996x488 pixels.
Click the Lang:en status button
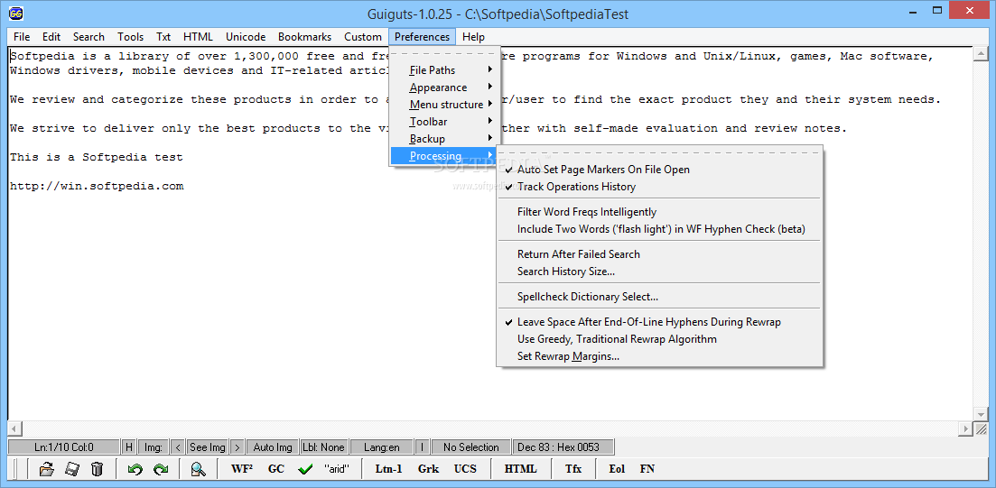click(x=382, y=447)
